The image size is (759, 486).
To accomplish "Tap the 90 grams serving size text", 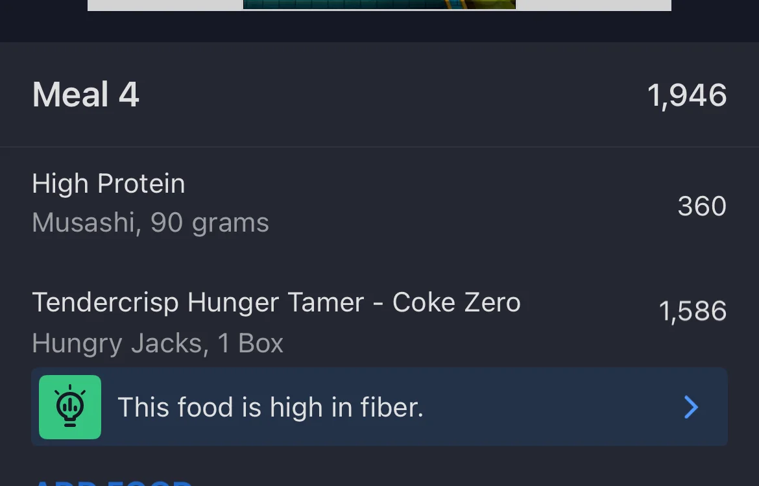I will point(210,223).
